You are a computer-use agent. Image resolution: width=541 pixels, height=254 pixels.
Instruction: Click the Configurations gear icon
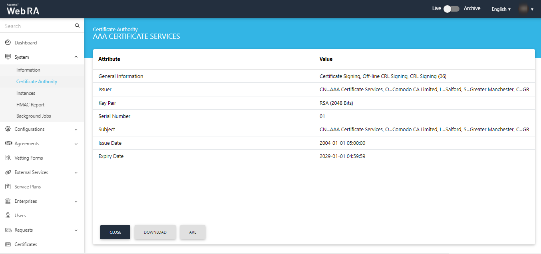(8, 129)
